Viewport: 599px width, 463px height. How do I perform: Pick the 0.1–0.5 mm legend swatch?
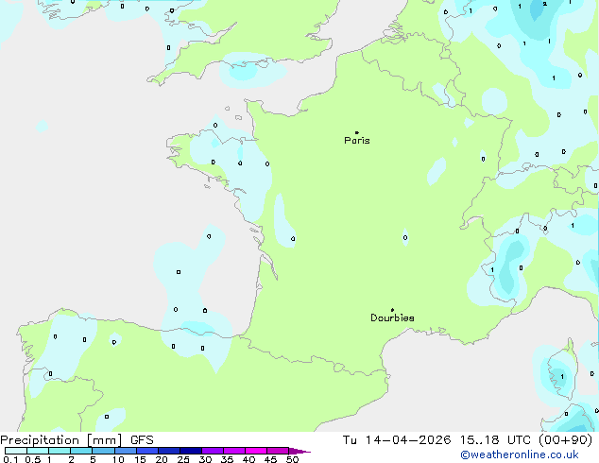point(16,451)
